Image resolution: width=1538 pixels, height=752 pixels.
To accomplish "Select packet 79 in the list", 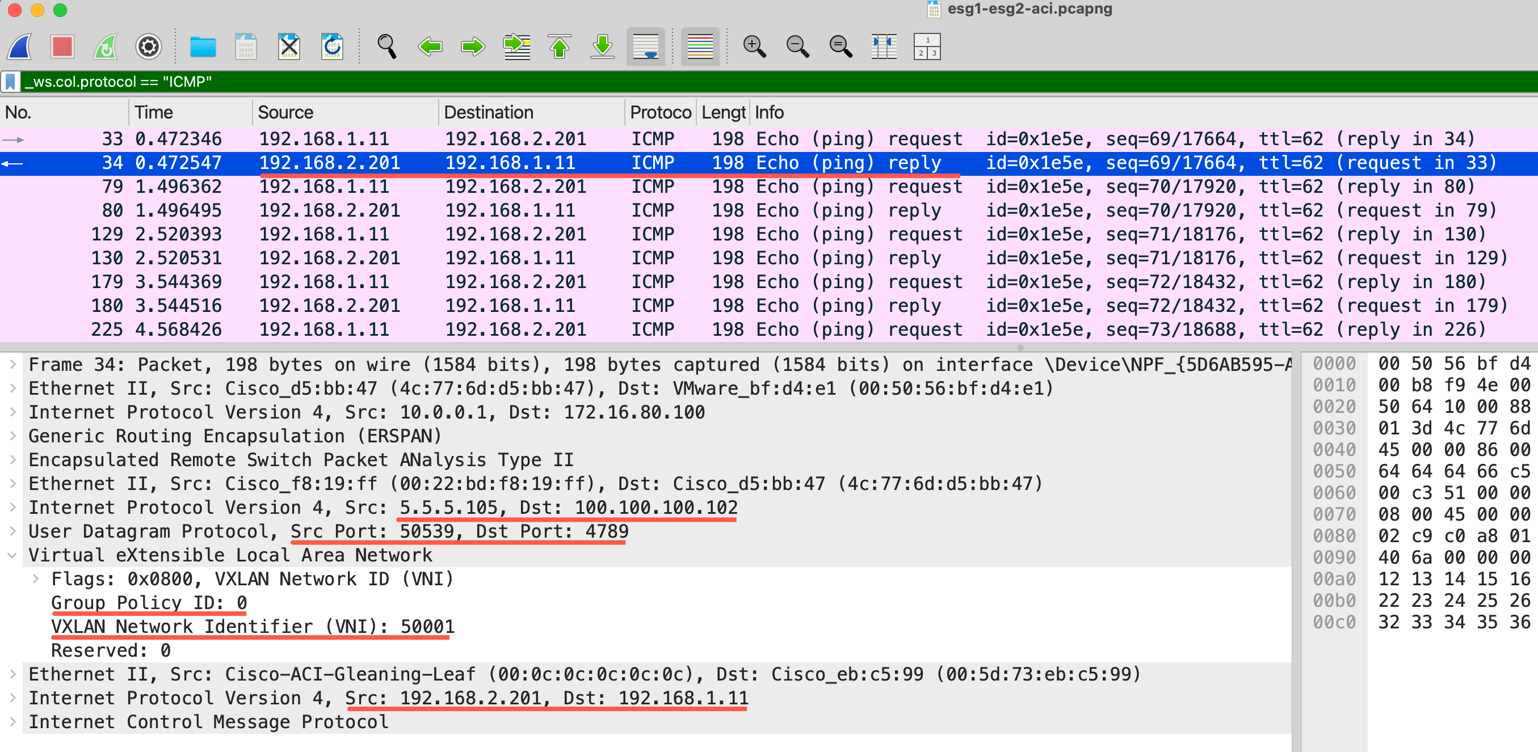I will click(x=769, y=187).
